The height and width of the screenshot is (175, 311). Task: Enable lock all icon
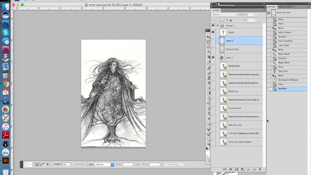click(x=231, y=20)
